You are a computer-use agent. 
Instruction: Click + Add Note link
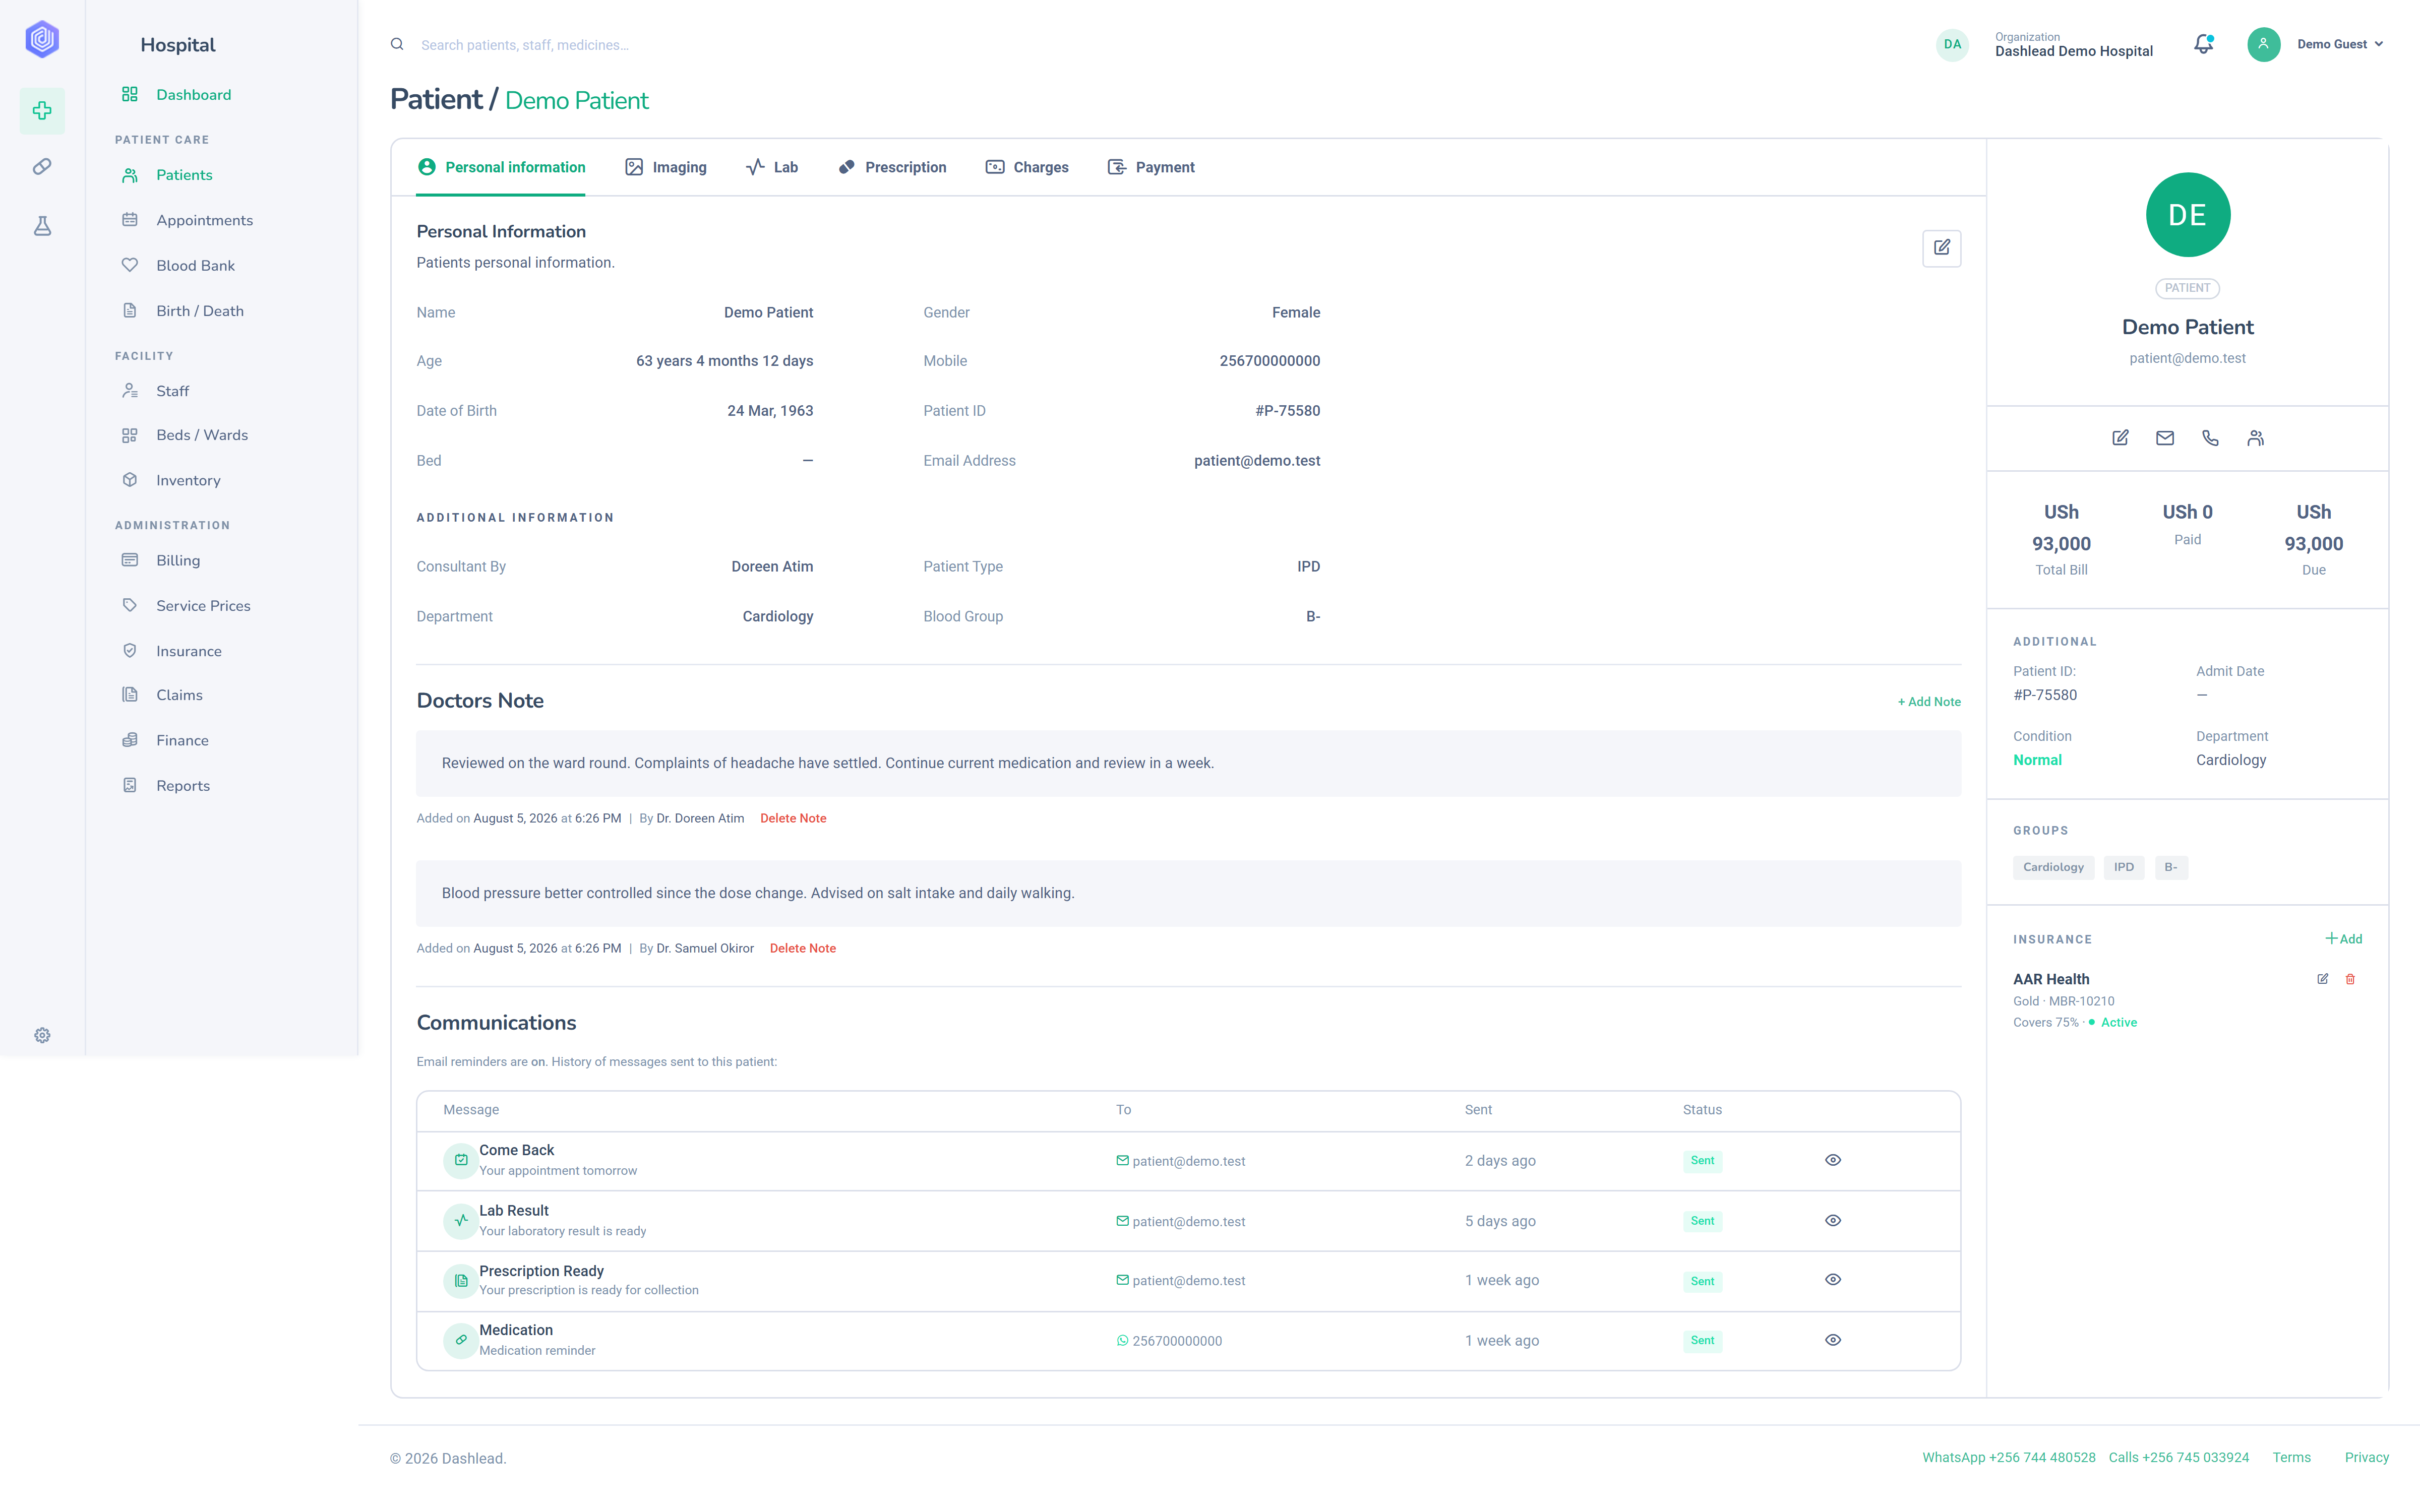tap(1928, 702)
